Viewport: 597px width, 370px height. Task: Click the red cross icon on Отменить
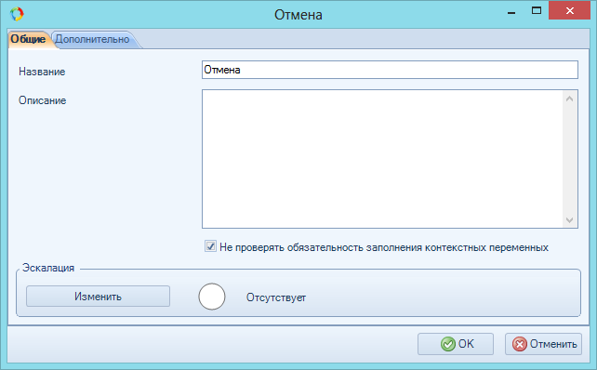[520, 344]
